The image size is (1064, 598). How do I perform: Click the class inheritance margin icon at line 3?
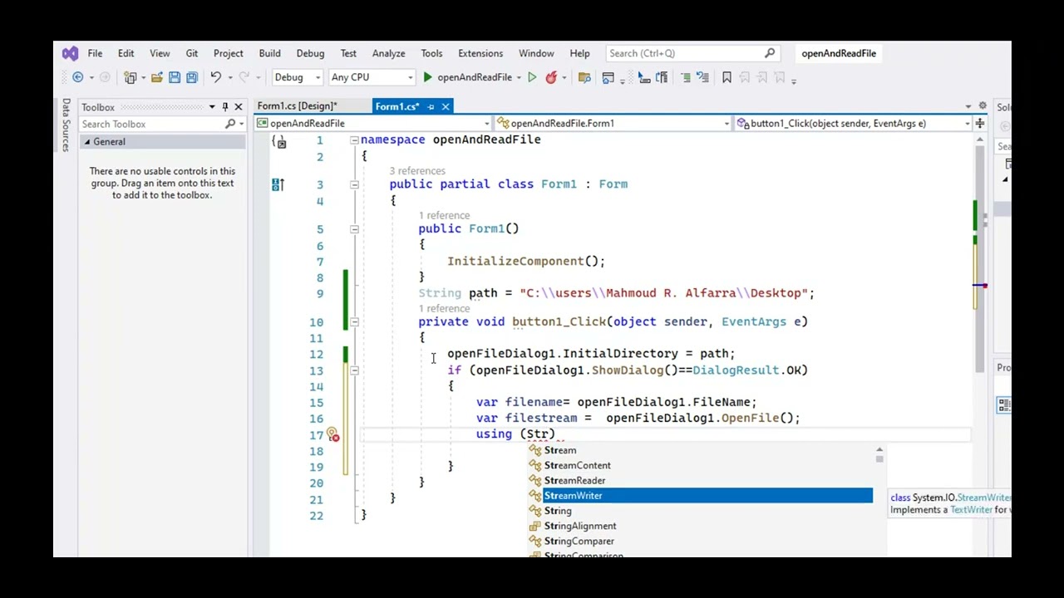(x=278, y=184)
